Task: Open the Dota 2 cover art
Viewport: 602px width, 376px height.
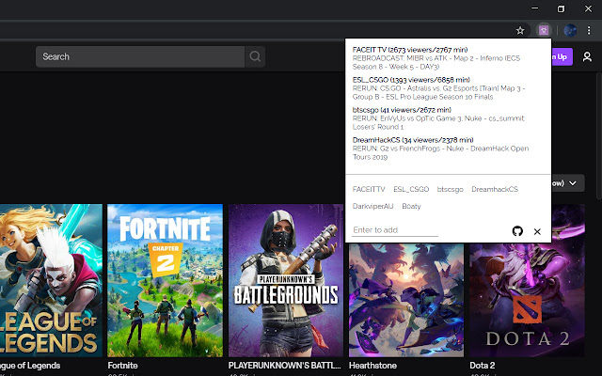Action: tap(527, 300)
